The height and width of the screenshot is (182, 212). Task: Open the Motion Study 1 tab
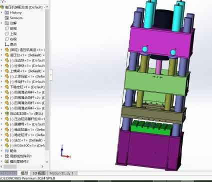[61, 173]
